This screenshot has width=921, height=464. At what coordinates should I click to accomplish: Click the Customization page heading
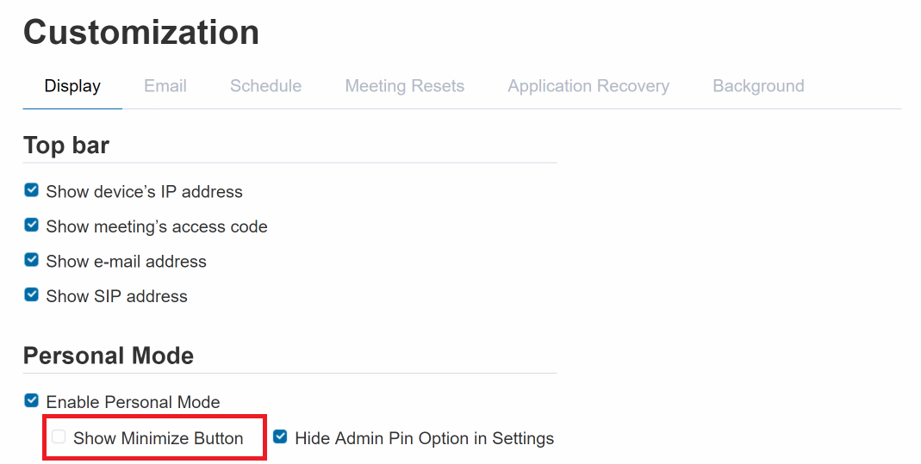pyautogui.click(x=141, y=33)
